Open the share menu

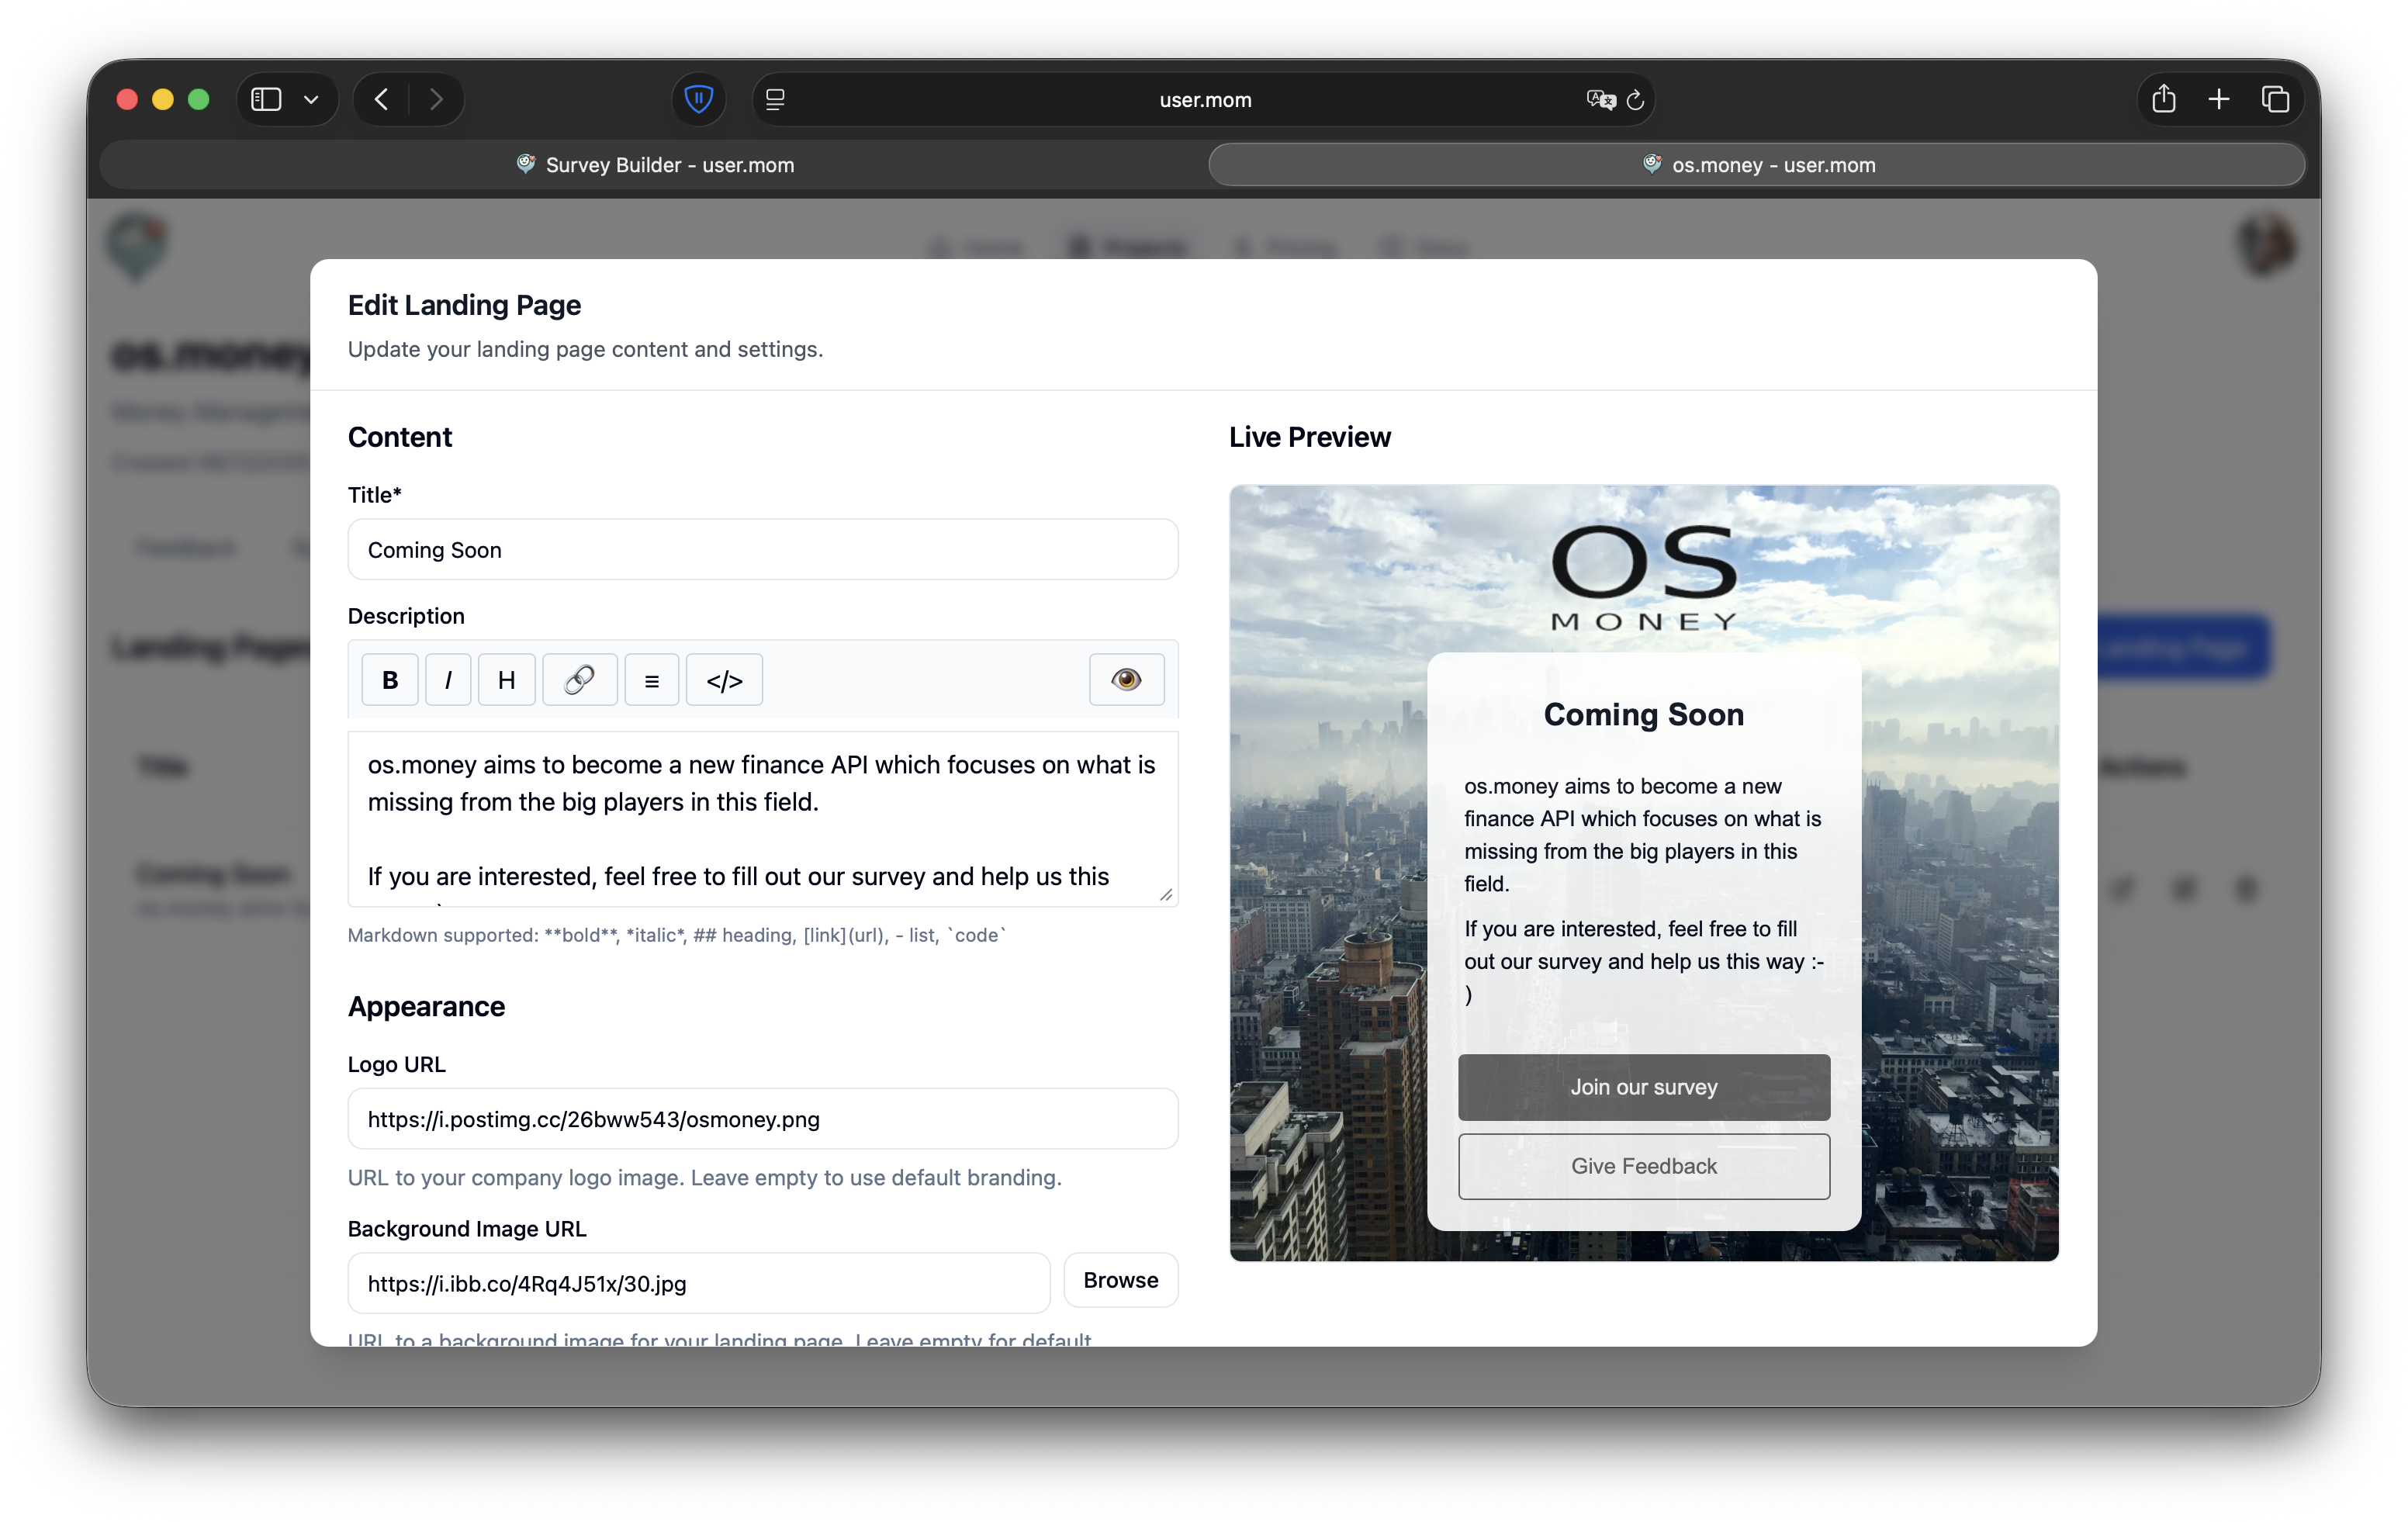[2164, 99]
